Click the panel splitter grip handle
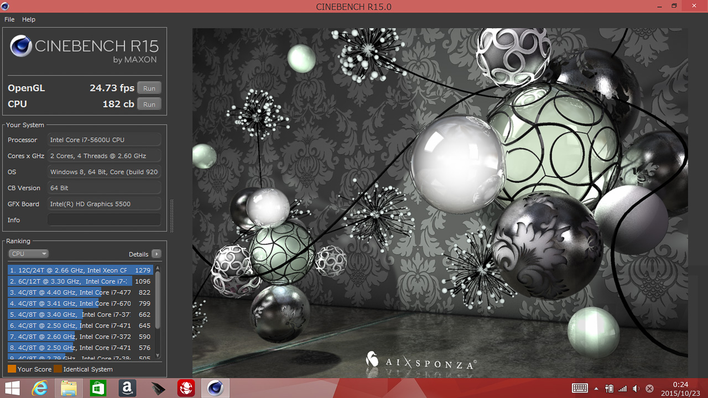The width and height of the screenshot is (708, 398). [171, 216]
